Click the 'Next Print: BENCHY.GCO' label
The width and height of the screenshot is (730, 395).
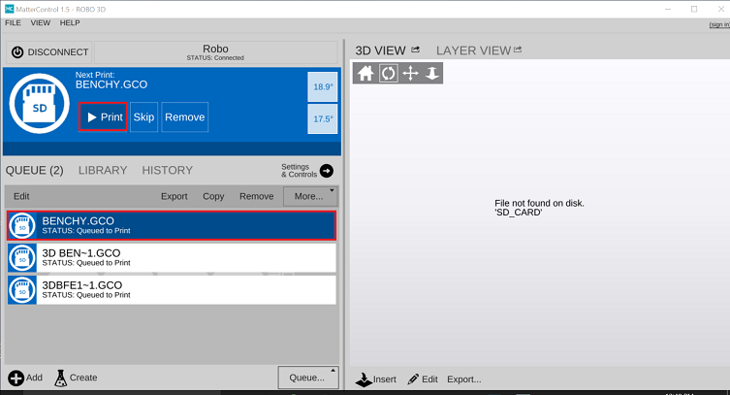(111, 81)
